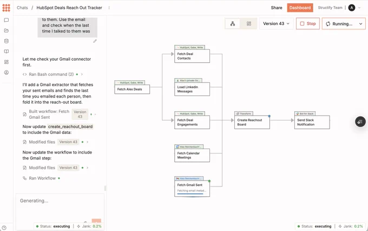Open the three-dot menu beside tracker title
This screenshot has height=231, width=368.
pyautogui.click(x=109, y=8)
